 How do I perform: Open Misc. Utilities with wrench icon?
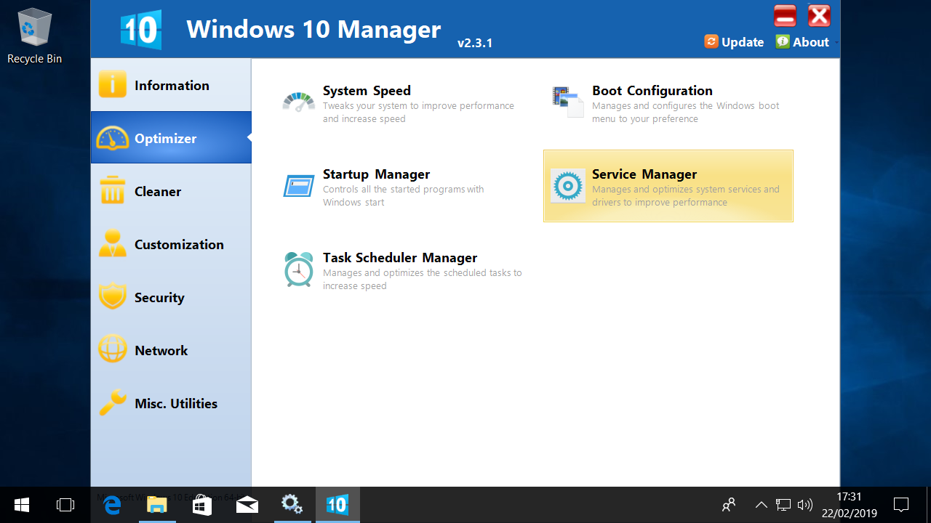pyautogui.click(x=175, y=403)
